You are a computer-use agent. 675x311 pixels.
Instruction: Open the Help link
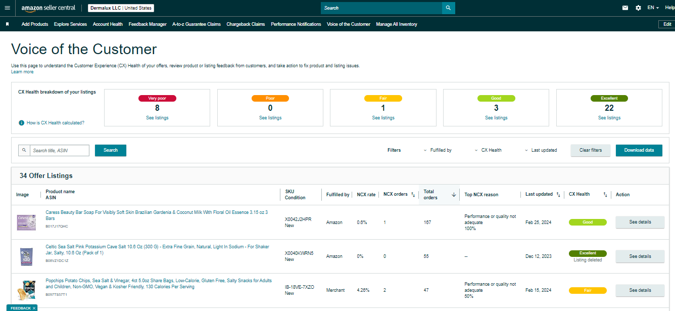pyautogui.click(x=669, y=8)
